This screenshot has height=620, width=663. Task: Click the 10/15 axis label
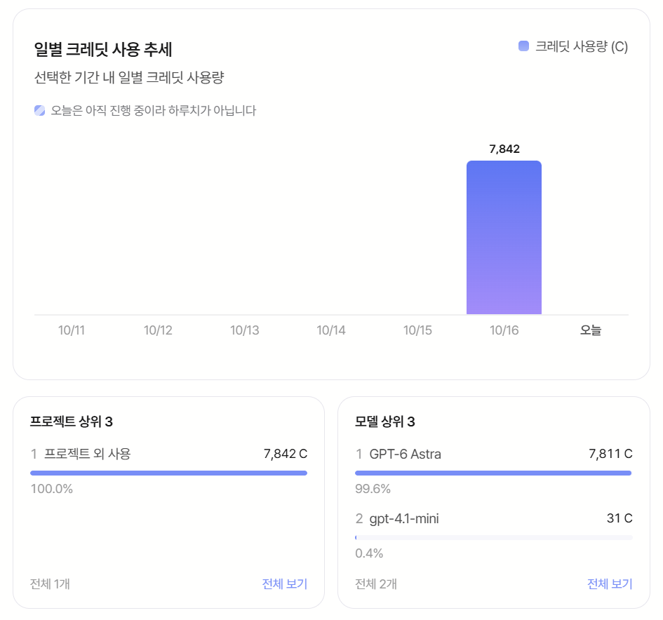tap(417, 330)
